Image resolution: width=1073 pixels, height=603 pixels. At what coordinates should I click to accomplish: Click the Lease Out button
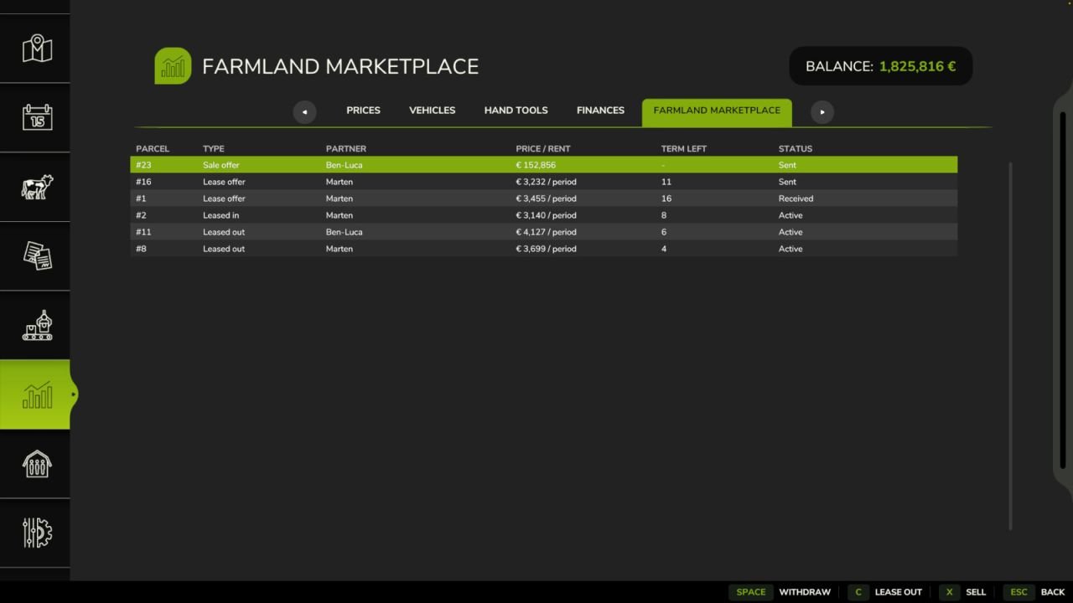tap(884, 592)
